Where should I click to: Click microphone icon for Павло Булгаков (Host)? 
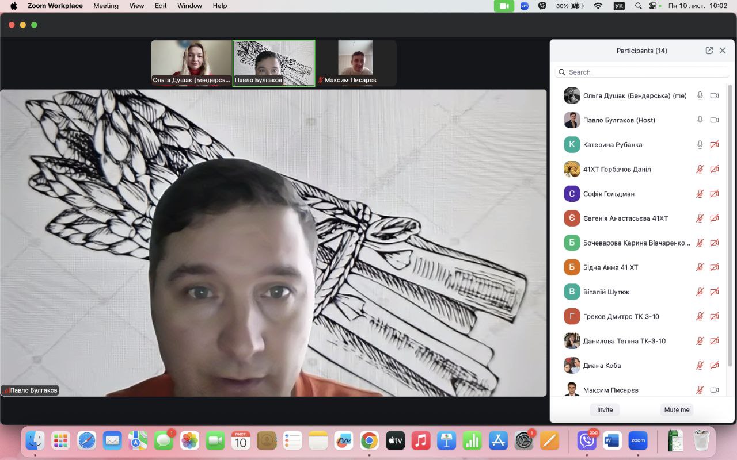(x=700, y=120)
